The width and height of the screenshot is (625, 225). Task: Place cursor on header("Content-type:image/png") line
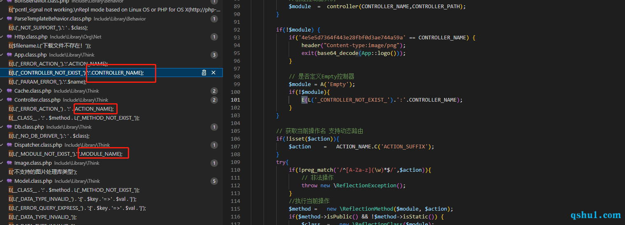[354, 45]
